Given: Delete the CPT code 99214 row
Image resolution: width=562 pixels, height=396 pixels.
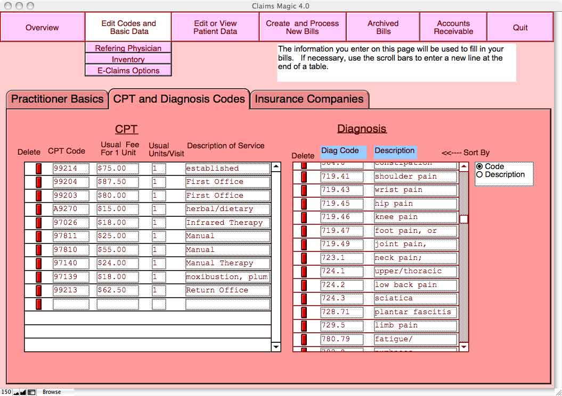Looking at the screenshot, I should tap(38, 168).
